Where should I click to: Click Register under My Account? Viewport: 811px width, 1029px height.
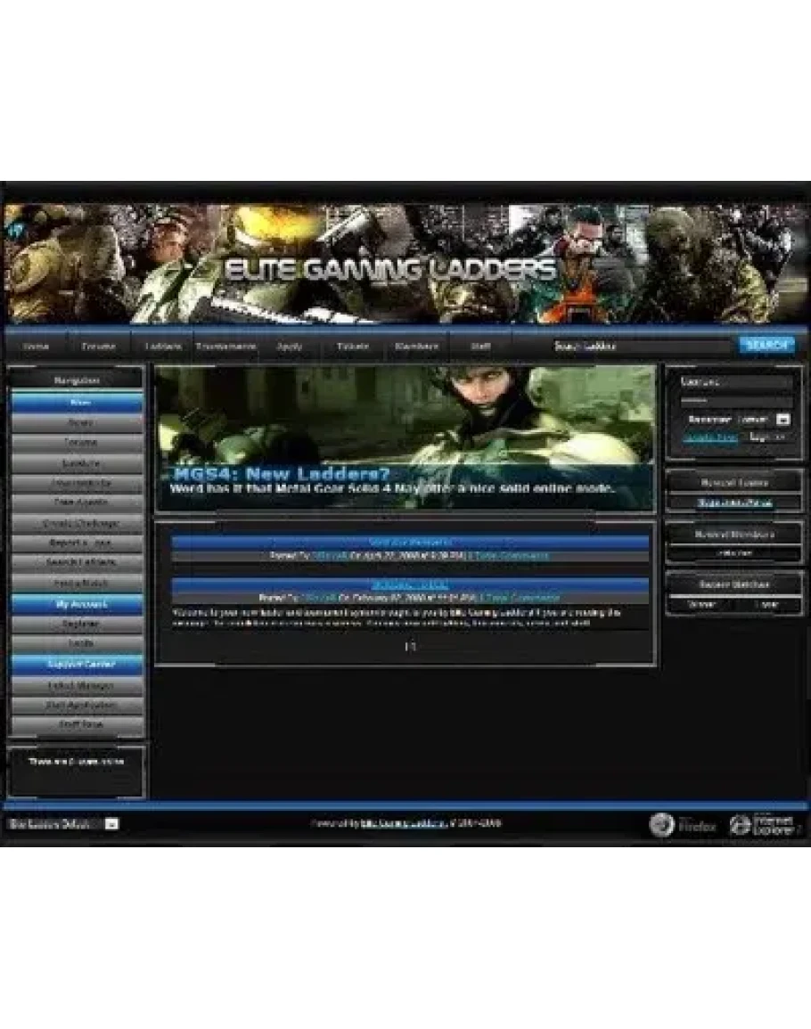(77, 624)
